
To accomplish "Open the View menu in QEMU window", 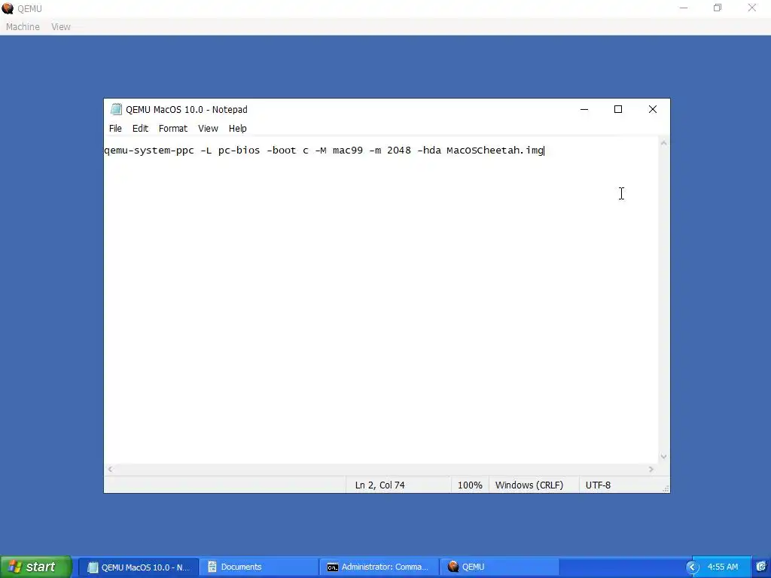I will pyautogui.click(x=61, y=27).
